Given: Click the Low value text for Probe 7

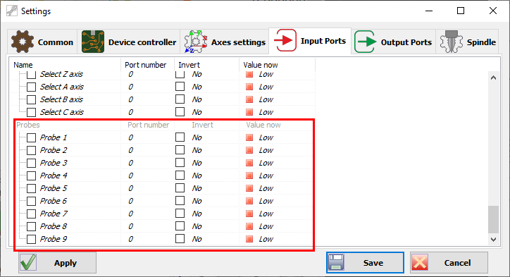Looking at the screenshot, I should (266, 214).
